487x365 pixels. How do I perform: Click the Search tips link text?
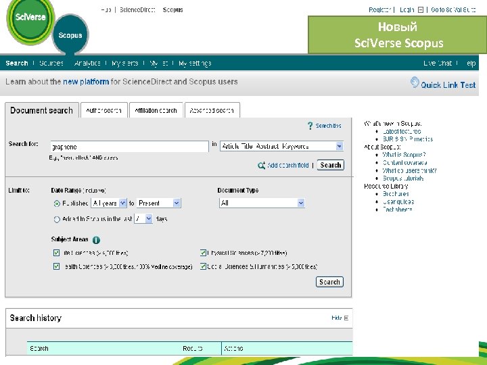coord(328,126)
